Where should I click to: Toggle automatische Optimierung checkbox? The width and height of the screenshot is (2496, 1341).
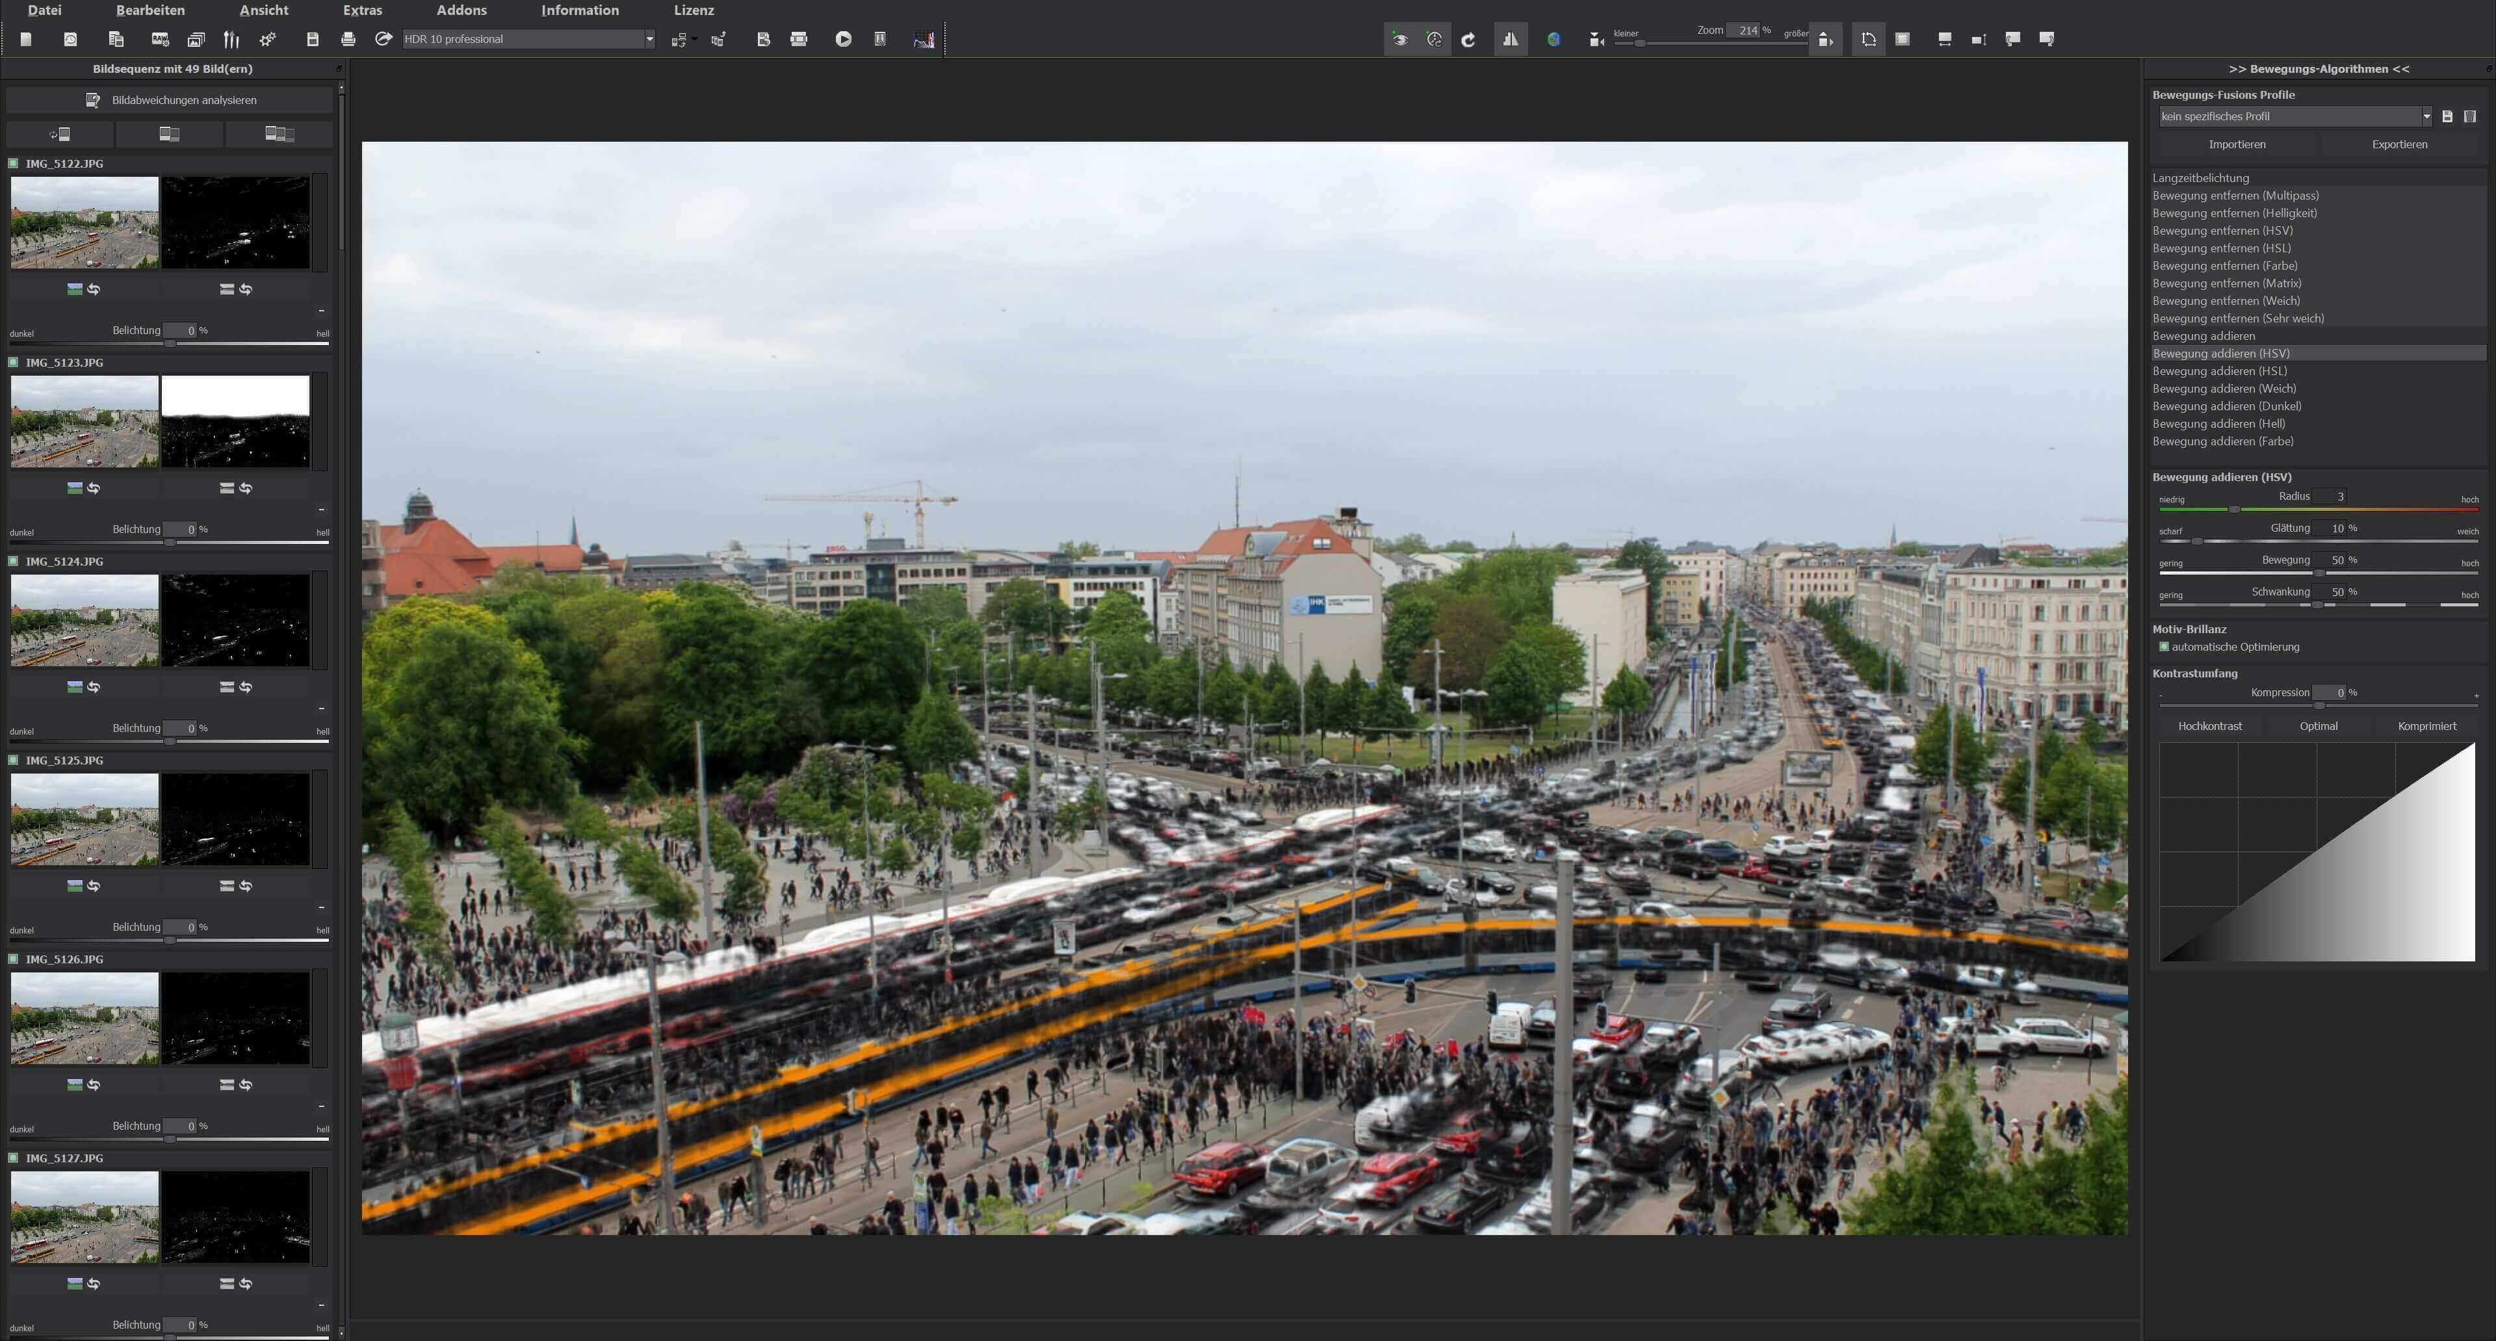click(x=2164, y=646)
